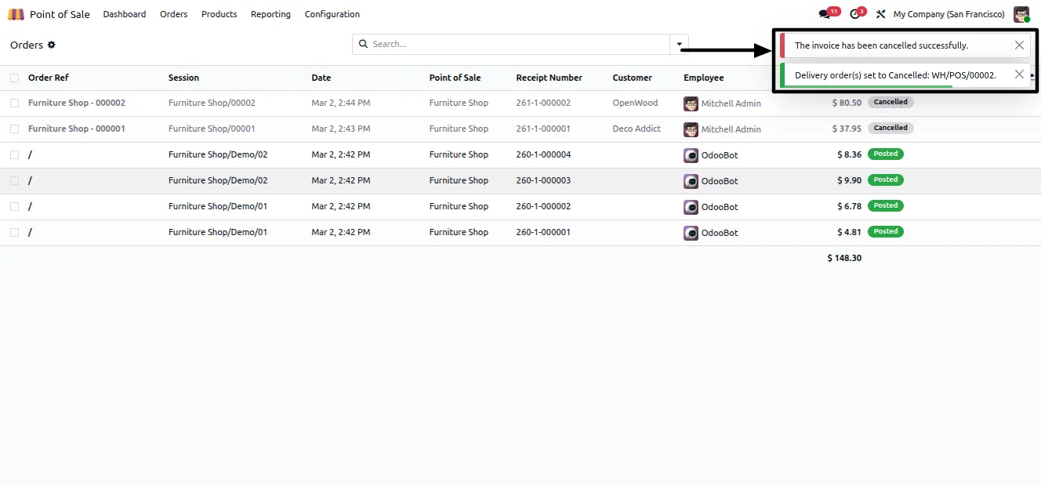This screenshot has width=1041, height=486.
Task: Click the search magnifier icon
Action: (363, 44)
